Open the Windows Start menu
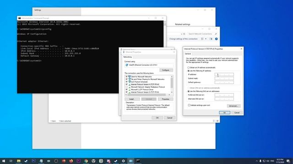 pyautogui.click(x=4, y=161)
